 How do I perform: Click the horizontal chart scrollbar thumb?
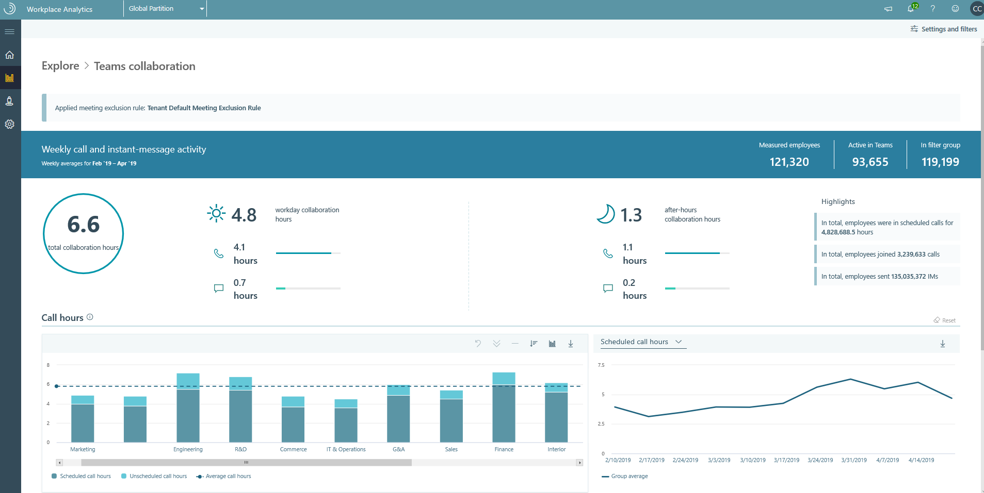246,463
